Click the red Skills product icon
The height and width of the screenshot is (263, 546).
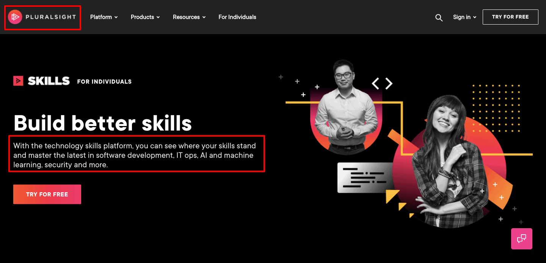coord(18,81)
